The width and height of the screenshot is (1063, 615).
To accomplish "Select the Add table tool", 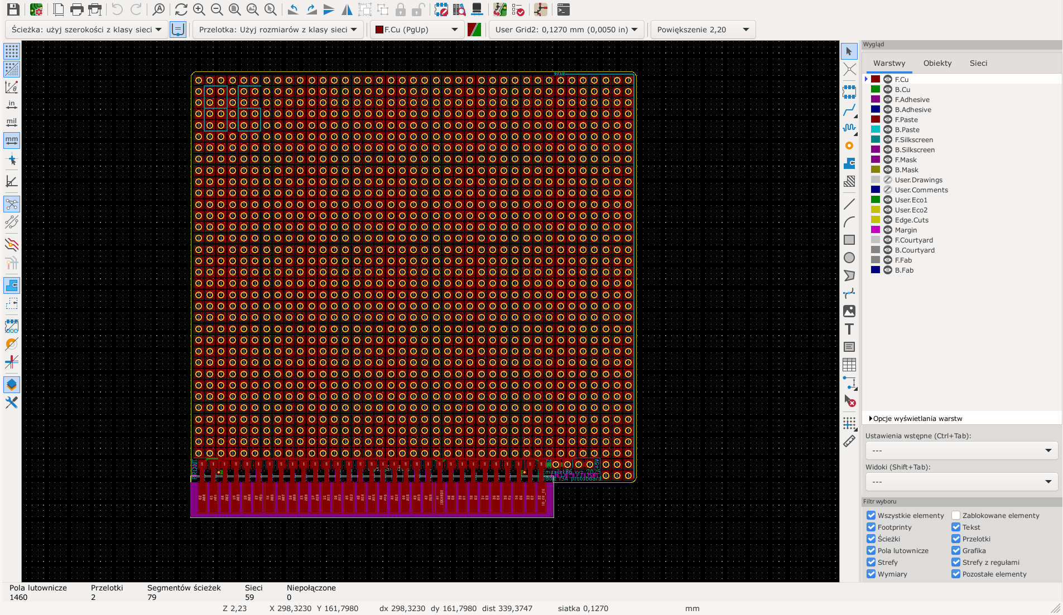I will pos(849,365).
